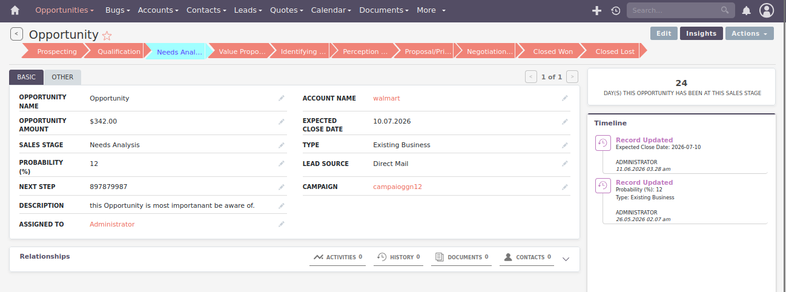Edit Account Name pencil icon

point(564,98)
